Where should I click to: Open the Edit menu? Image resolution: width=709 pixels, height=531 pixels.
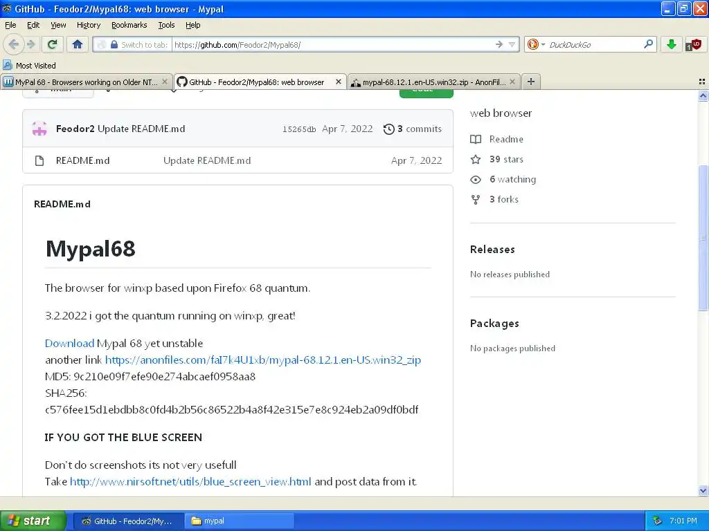(x=33, y=25)
